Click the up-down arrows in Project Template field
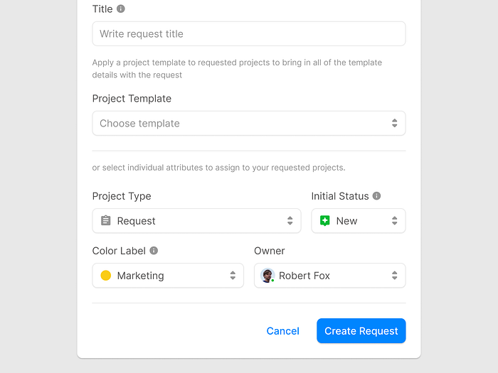 394,124
